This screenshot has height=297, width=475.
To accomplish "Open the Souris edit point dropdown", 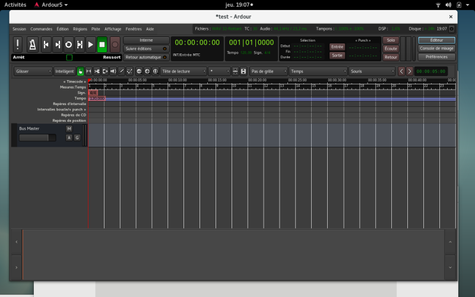I will (x=372, y=71).
